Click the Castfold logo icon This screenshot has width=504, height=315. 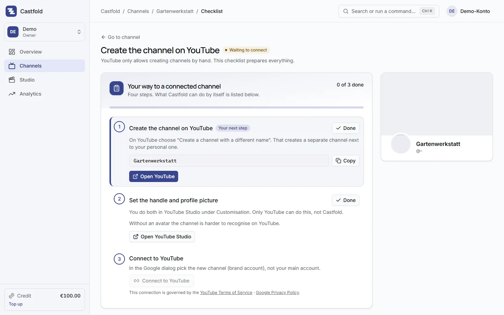(x=11, y=11)
